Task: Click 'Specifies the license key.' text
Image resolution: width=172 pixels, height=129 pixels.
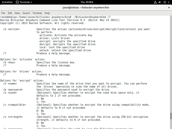Action: click(56, 62)
